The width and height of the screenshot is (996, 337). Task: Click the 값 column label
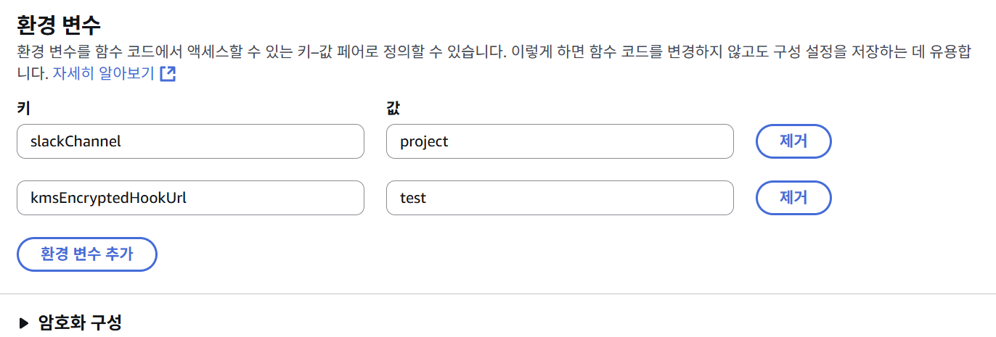[393, 109]
